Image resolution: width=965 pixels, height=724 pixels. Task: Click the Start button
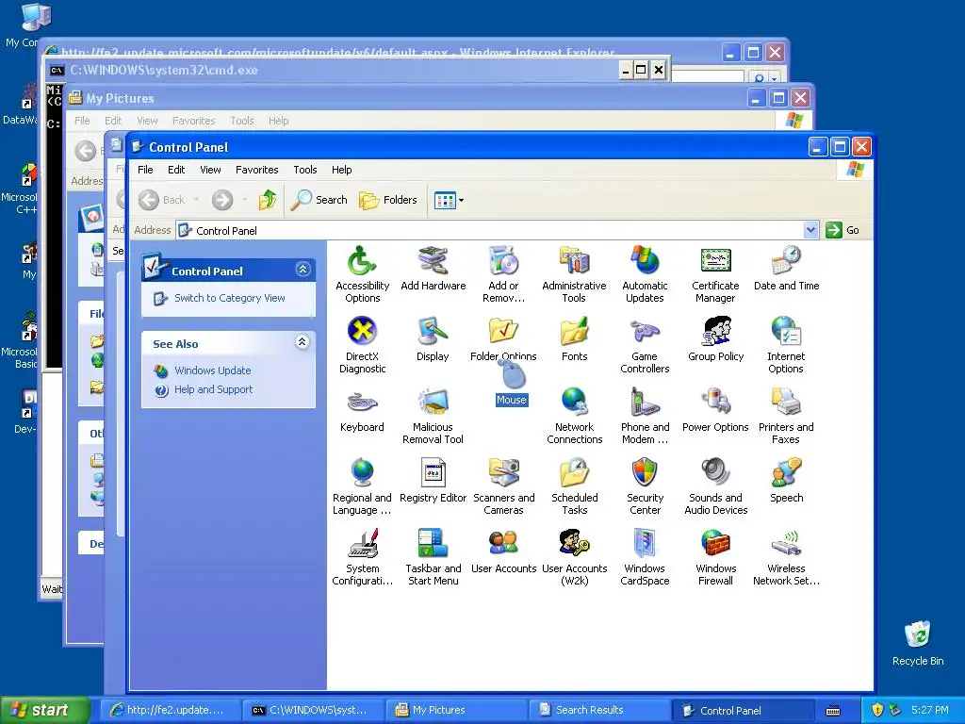[x=44, y=710]
